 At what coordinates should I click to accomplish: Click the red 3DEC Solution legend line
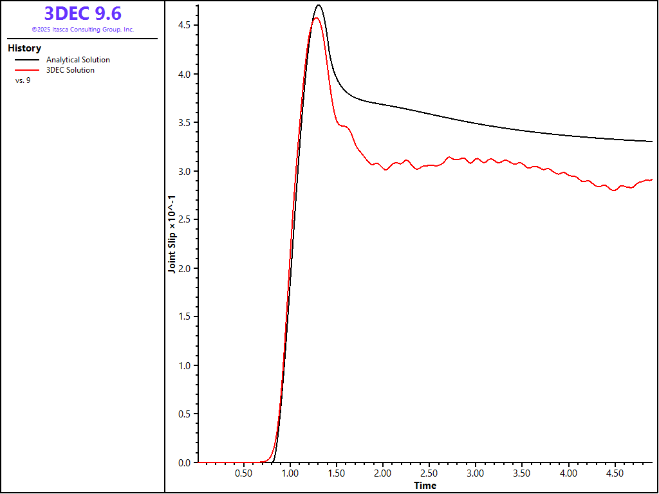pyautogui.click(x=27, y=70)
